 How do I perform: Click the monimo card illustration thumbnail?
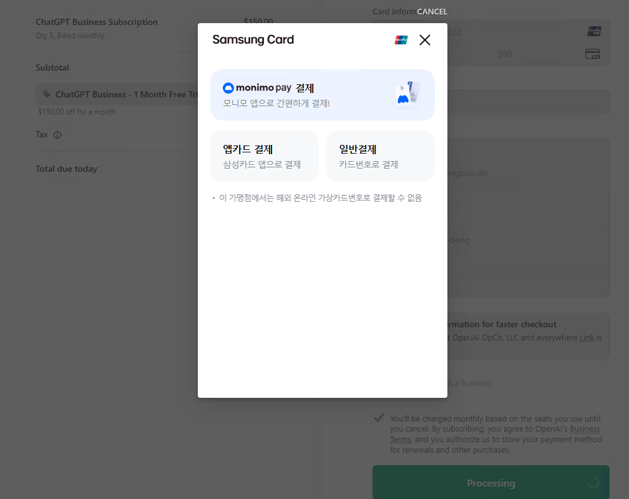point(407,94)
